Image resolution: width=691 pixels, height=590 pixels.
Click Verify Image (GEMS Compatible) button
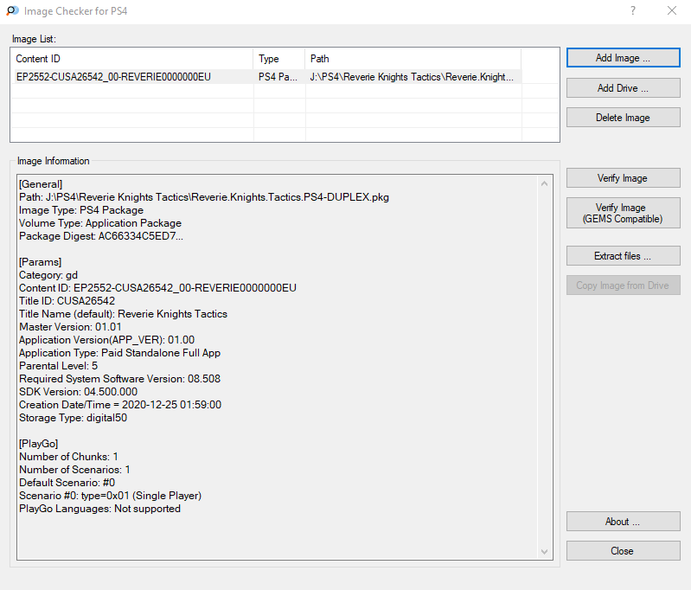click(624, 213)
